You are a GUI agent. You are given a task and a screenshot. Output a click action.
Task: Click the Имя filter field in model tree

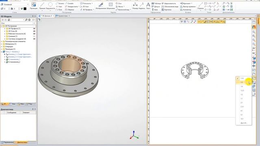point(17,24)
